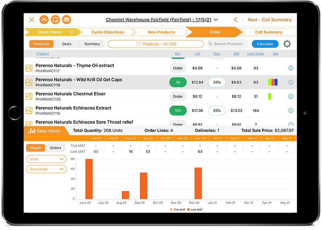This screenshot has width=322, height=230.
Task: Open the settings gear icon
Action: click(x=287, y=44)
